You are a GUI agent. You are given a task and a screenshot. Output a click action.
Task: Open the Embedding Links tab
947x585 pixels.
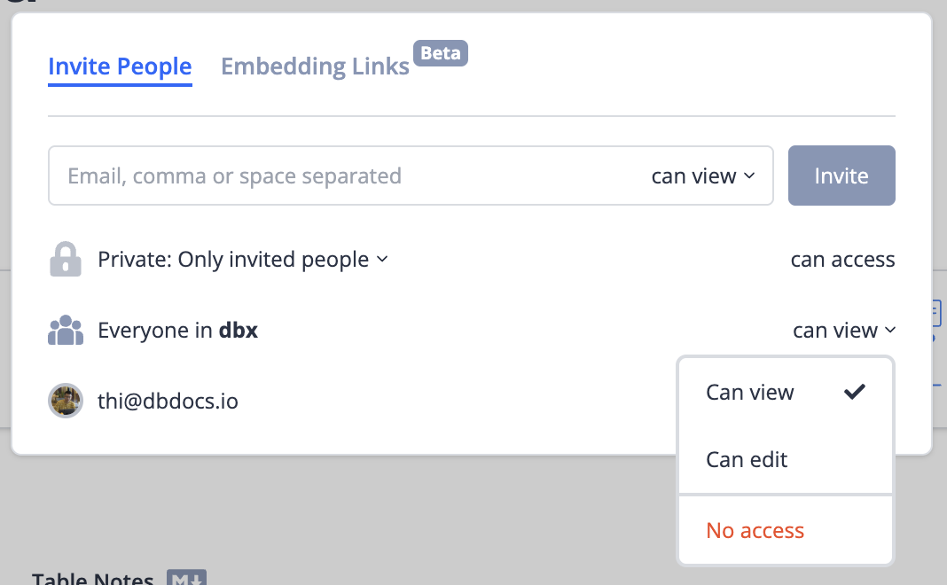[315, 66]
